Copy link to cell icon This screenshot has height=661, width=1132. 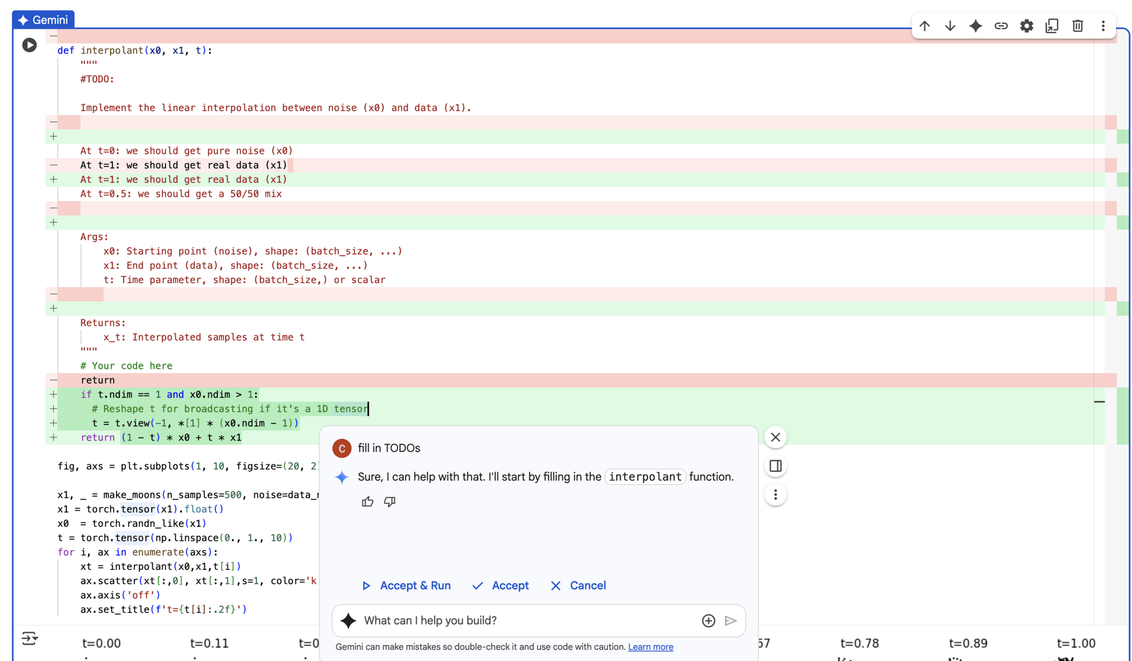coord(1001,26)
